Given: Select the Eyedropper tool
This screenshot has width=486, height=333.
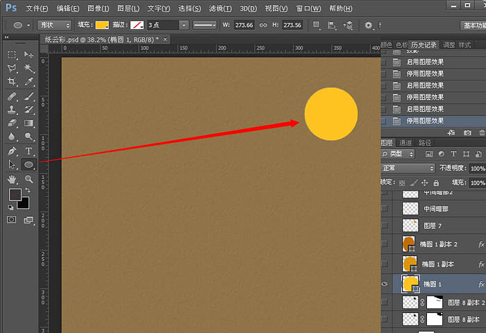Looking at the screenshot, I should click(x=28, y=81).
